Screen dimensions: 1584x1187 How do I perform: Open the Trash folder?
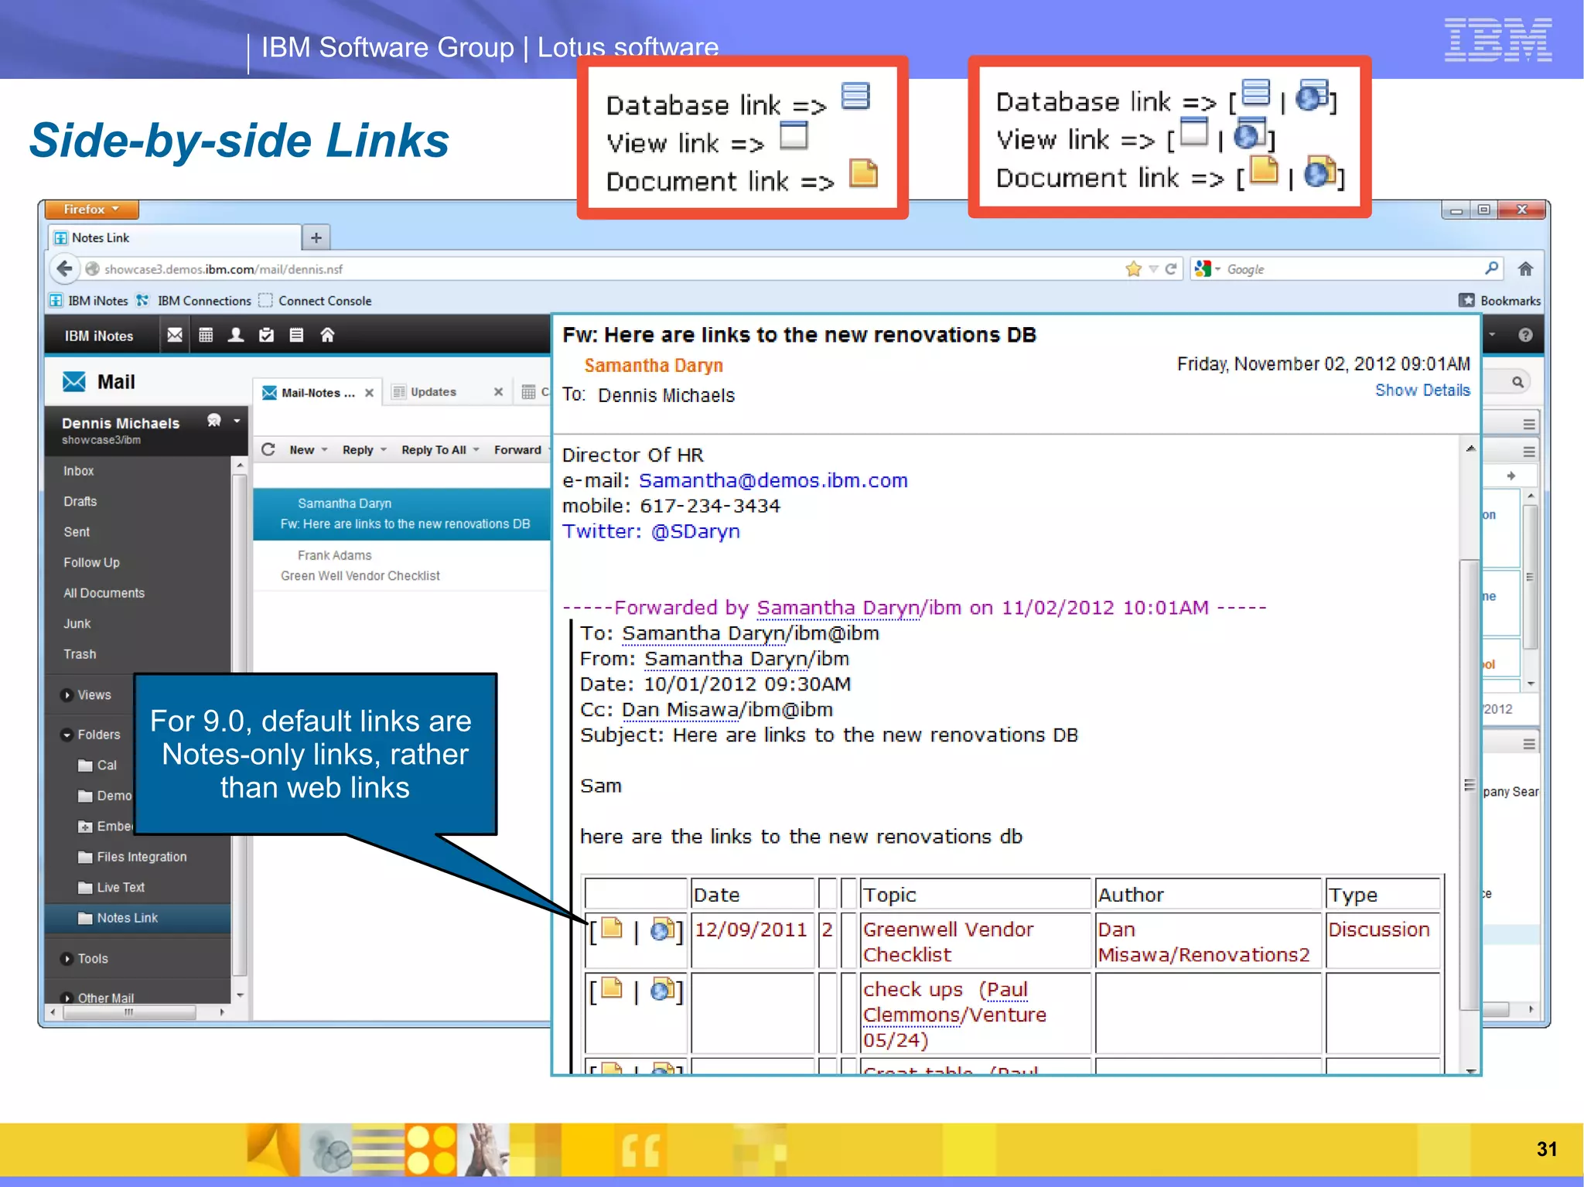point(80,654)
